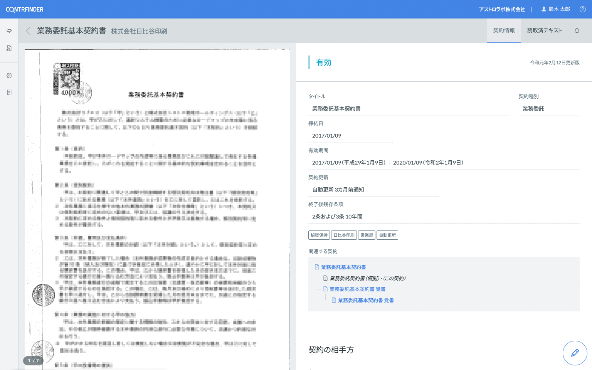
Task: Open the dashboard gauge icon in sidebar
Action: coord(9,31)
